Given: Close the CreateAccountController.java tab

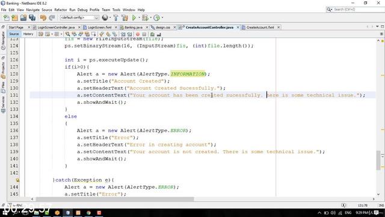Looking at the screenshot, I should tap(238, 27).
